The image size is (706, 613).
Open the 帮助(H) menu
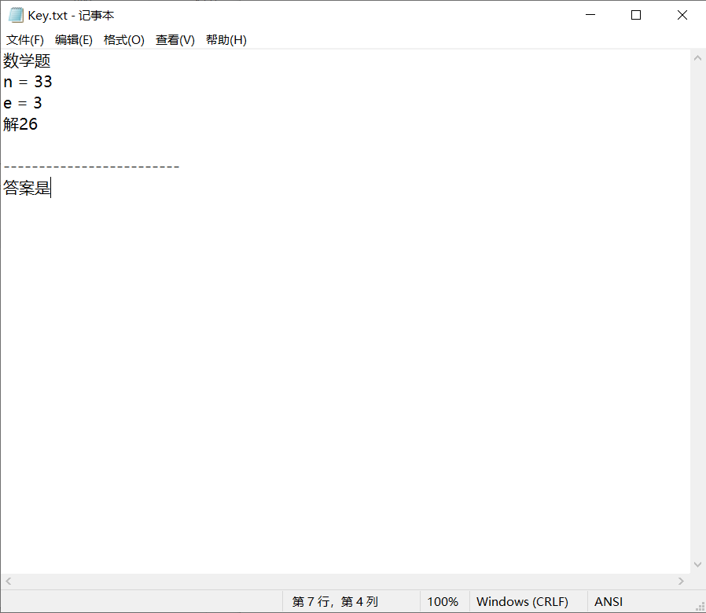point(226,40)
